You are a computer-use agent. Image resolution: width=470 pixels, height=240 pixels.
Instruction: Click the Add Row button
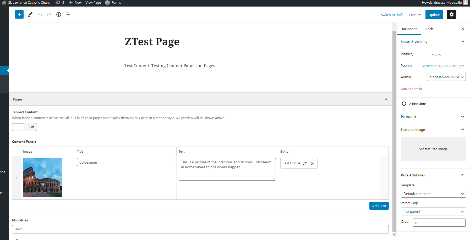coord(379,206)
